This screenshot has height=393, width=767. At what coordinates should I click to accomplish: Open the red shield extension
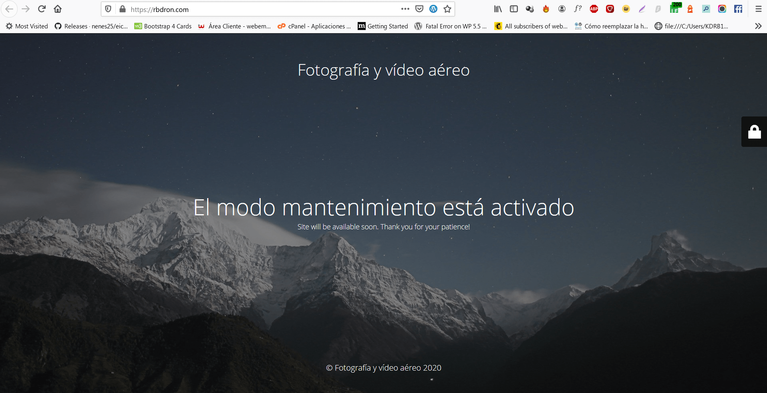[610, 9]
